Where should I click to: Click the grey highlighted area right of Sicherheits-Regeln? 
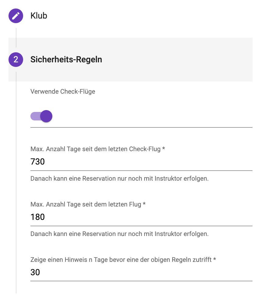tap(177, 60)
